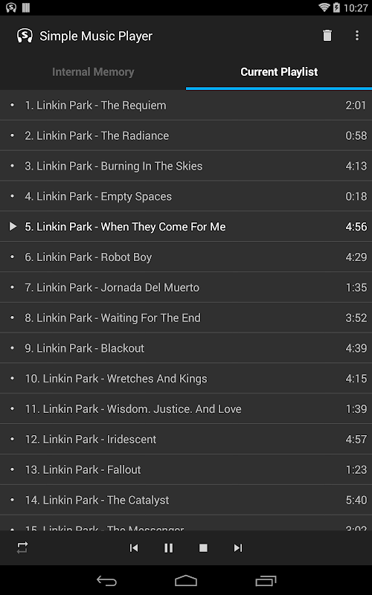The image size is (372, 595).
Task: Play track 9 Blackout
Action: tap(186, 348)
